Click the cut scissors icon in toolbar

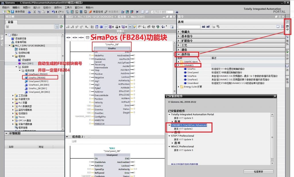point(35,12)
